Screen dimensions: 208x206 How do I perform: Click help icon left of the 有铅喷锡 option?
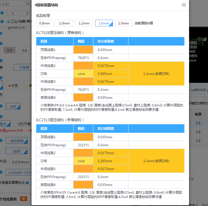[x=1, y=140]
